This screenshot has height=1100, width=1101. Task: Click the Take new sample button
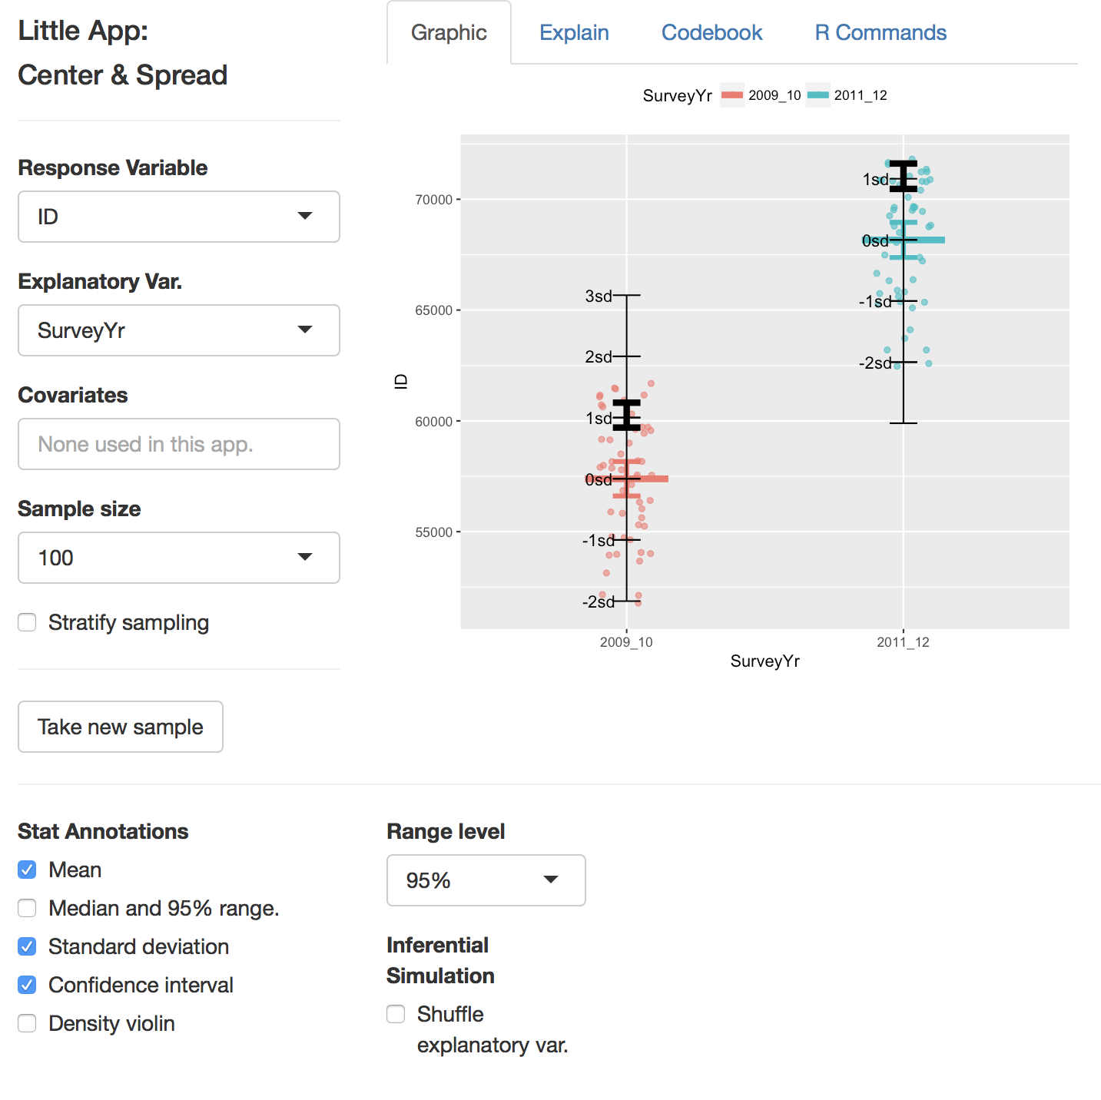pos(121,727)
